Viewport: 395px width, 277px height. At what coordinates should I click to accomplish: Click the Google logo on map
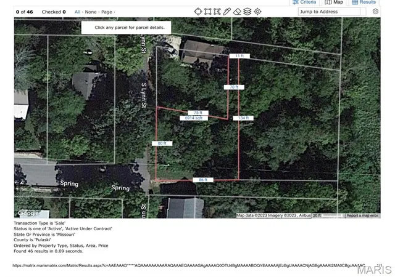click(28, 214)
